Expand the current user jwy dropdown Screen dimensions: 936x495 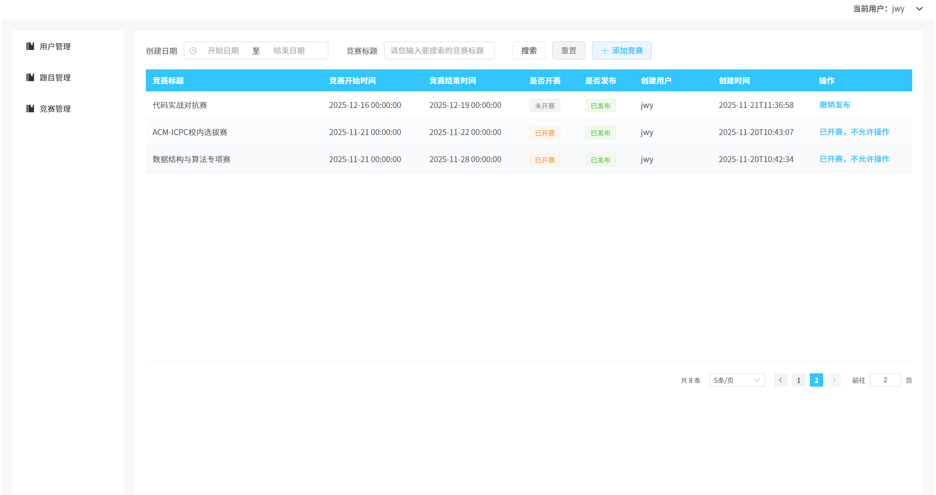[x=919, y=9]
